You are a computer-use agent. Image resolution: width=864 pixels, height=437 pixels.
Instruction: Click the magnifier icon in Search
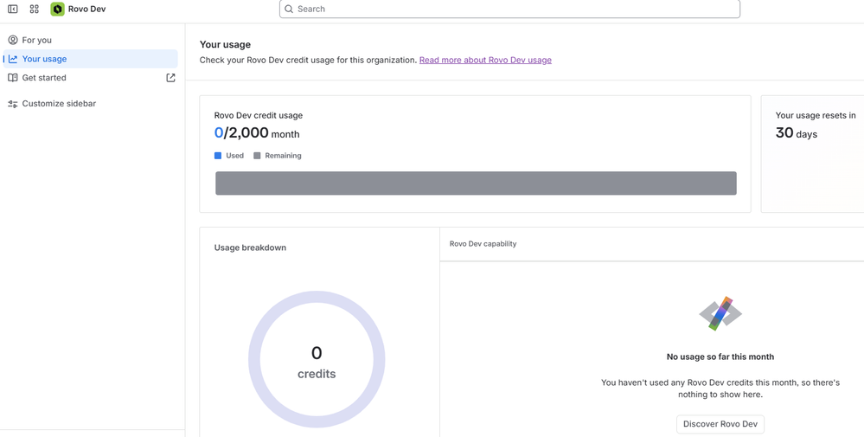tap(289, 9)
